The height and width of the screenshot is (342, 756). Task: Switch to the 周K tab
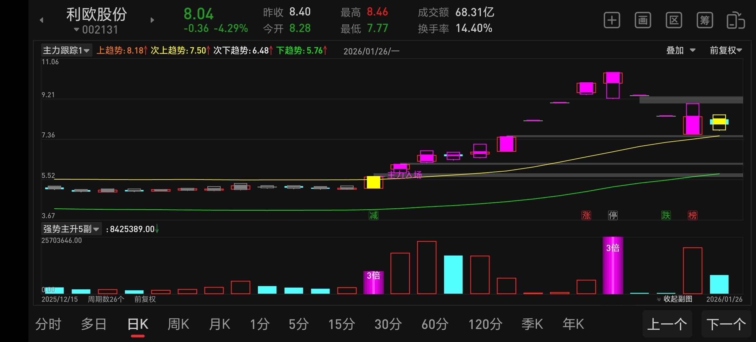(178, 324)
